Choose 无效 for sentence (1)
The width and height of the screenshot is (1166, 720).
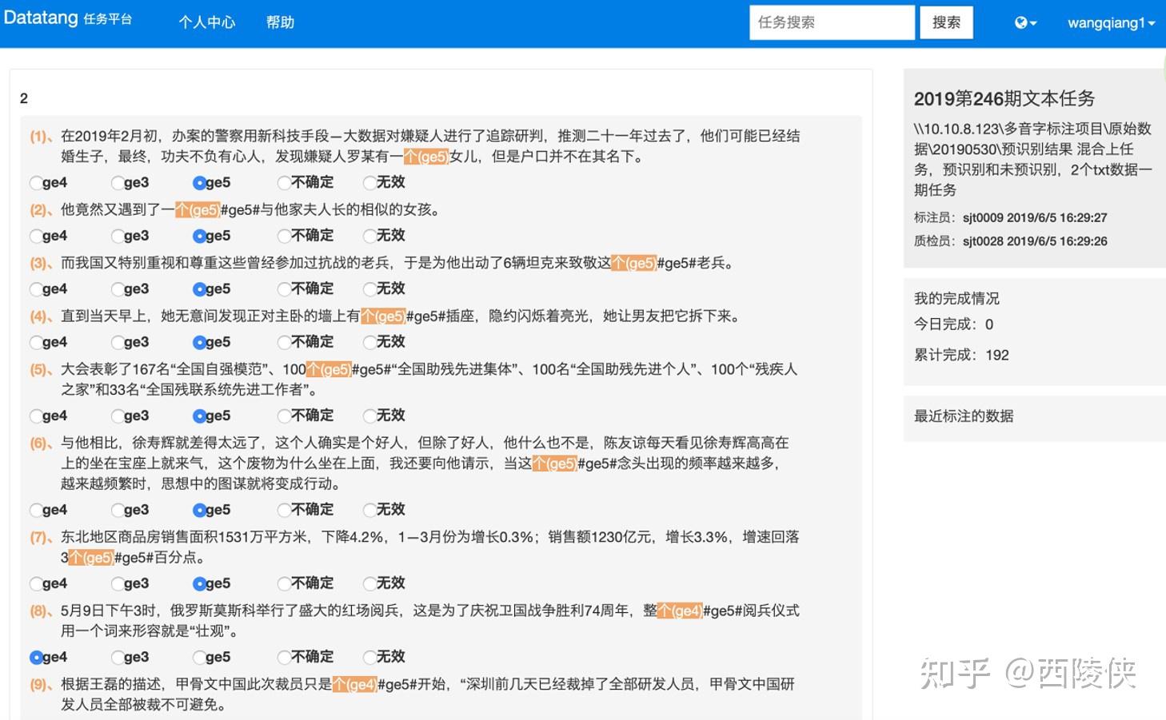369,183
